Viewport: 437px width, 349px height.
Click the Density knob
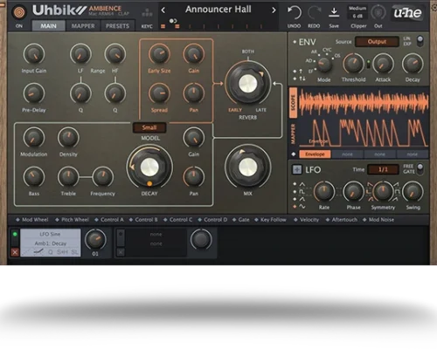(x=68, y=138)
